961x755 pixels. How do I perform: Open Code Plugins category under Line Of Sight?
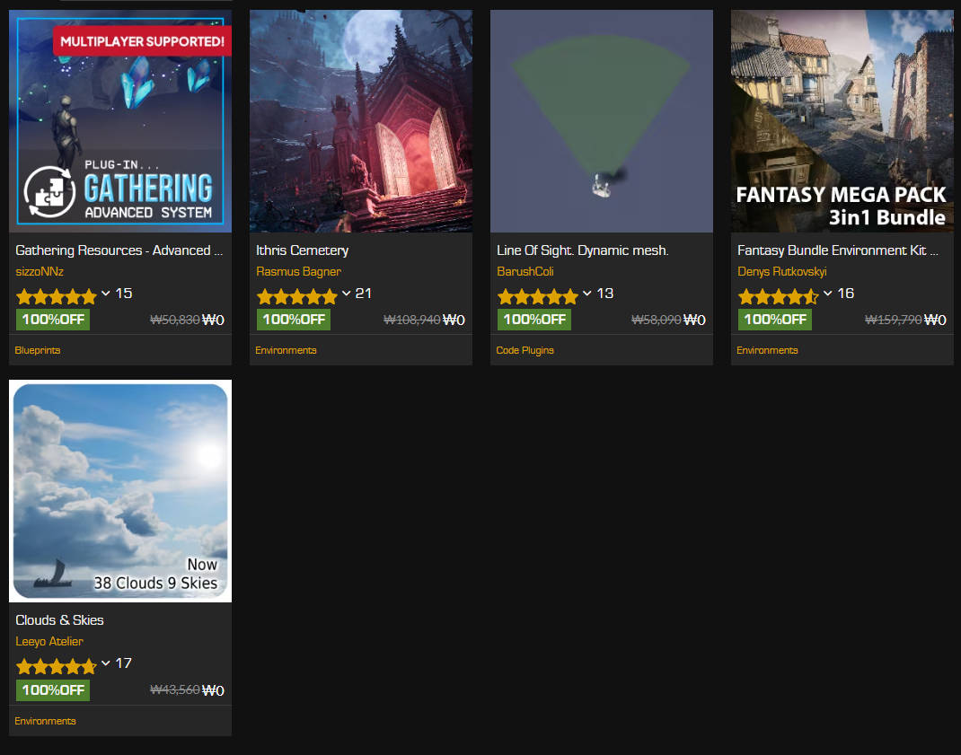click(x=525, y=350)
